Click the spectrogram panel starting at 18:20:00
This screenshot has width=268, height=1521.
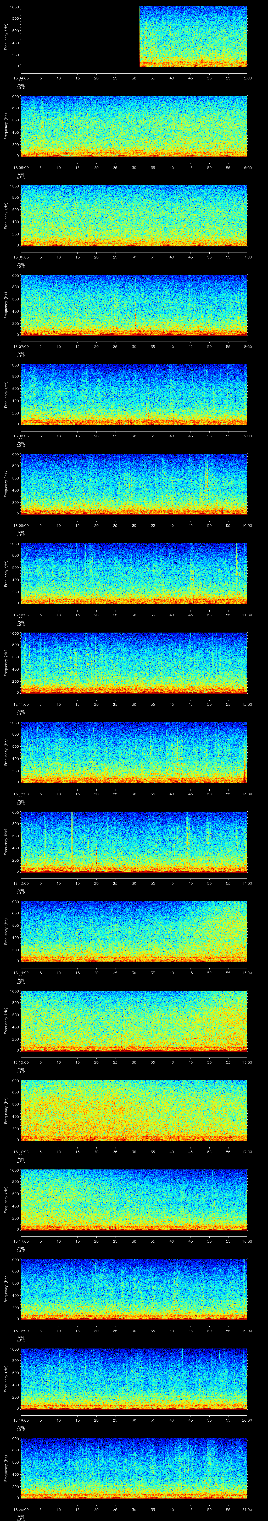[x=134, y=1468]
